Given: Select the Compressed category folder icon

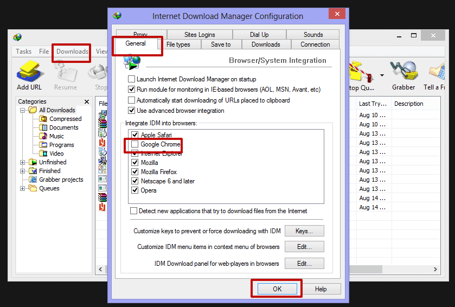Looking at the screenshot, I should (43, 119).
